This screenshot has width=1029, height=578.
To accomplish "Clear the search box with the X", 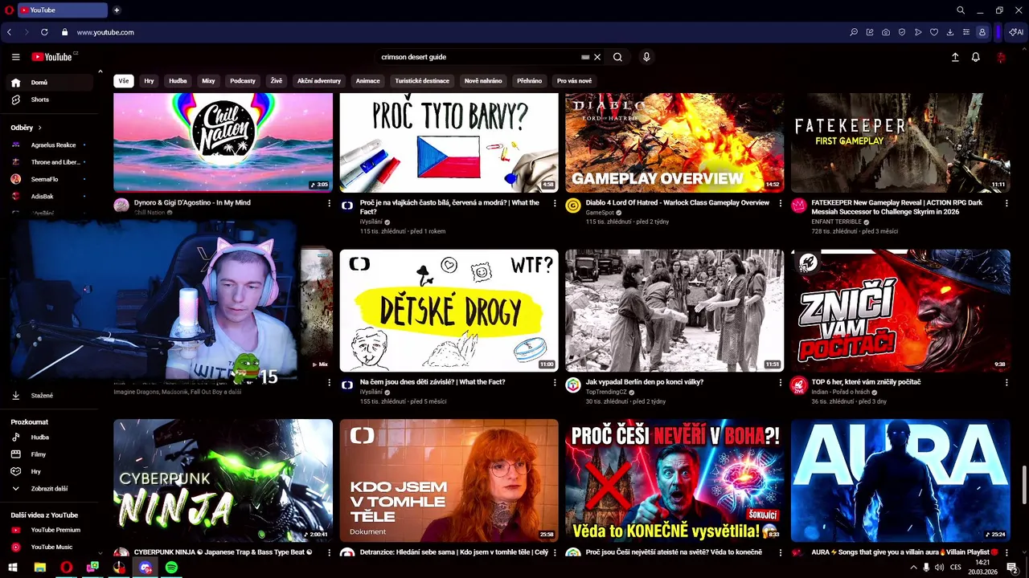I will (597, 57).
